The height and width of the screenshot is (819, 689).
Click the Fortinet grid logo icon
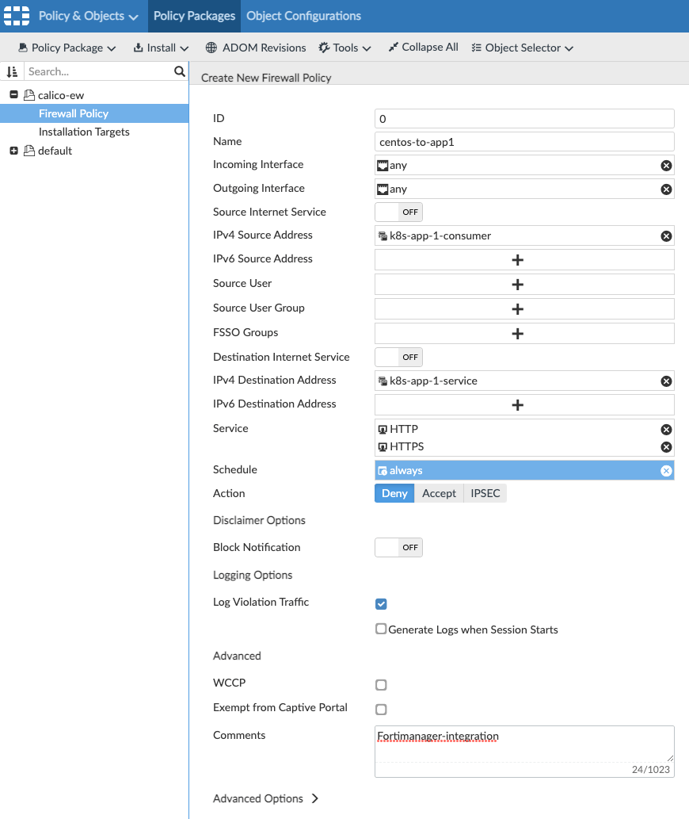coord(16,16)
